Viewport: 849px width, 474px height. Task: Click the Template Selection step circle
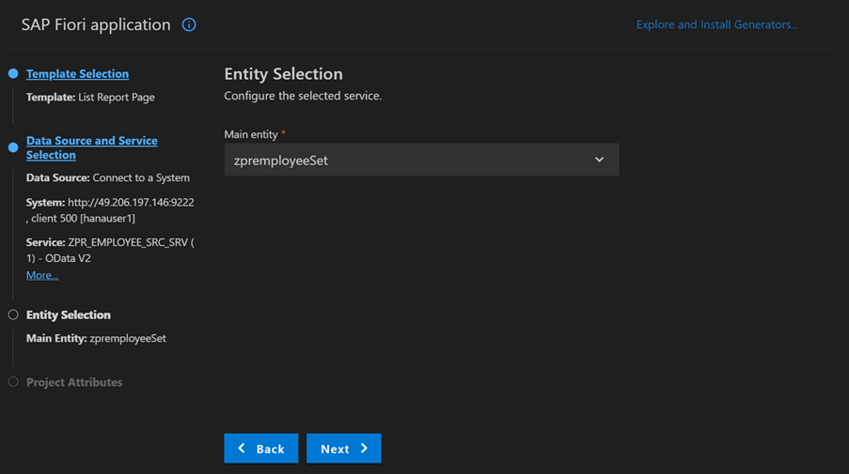pos(13,73)
